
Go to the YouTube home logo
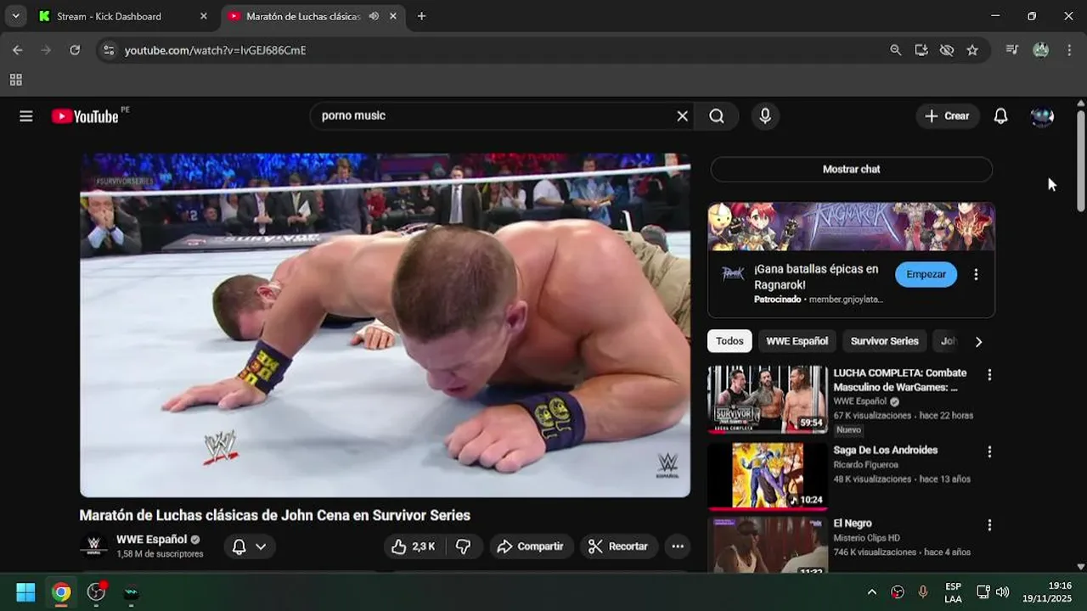coord(85,116)
